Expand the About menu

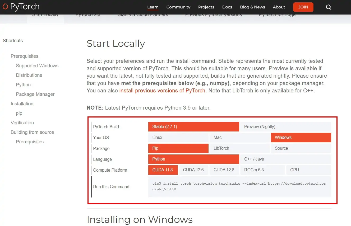pos(279,7)
